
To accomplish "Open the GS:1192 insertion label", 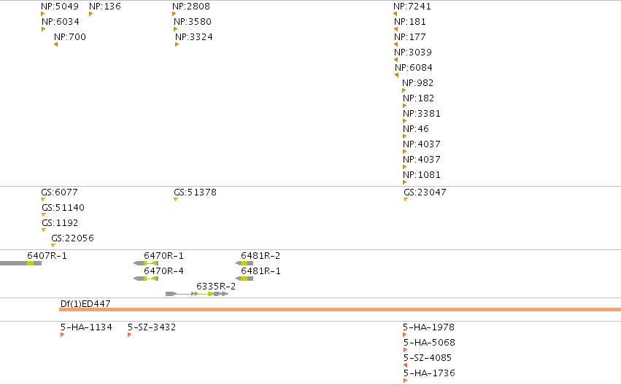I will tap(60, 223).
